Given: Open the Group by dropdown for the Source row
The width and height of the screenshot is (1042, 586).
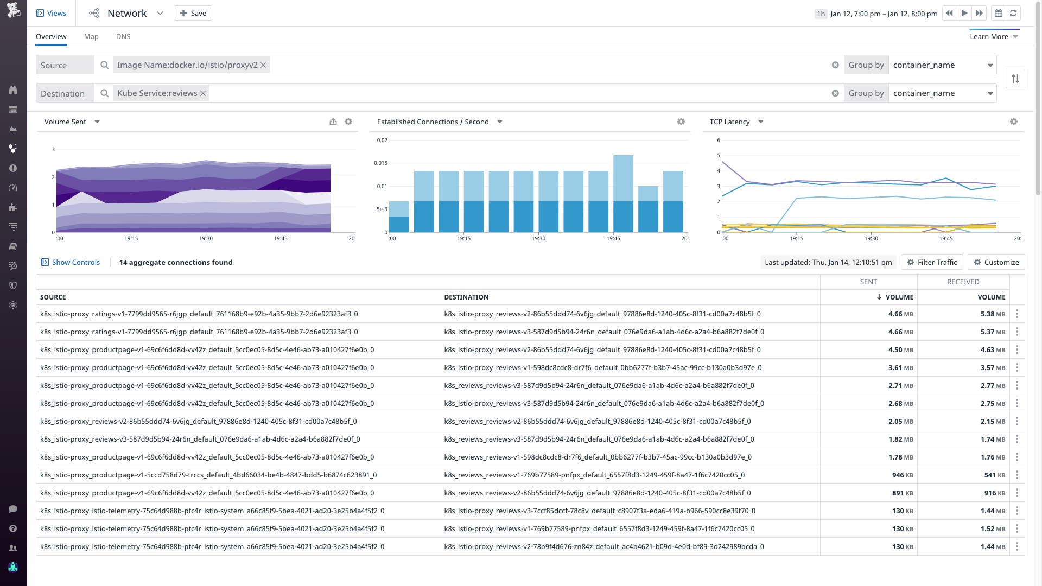Looking at the screenshot, I should (943, 65).
